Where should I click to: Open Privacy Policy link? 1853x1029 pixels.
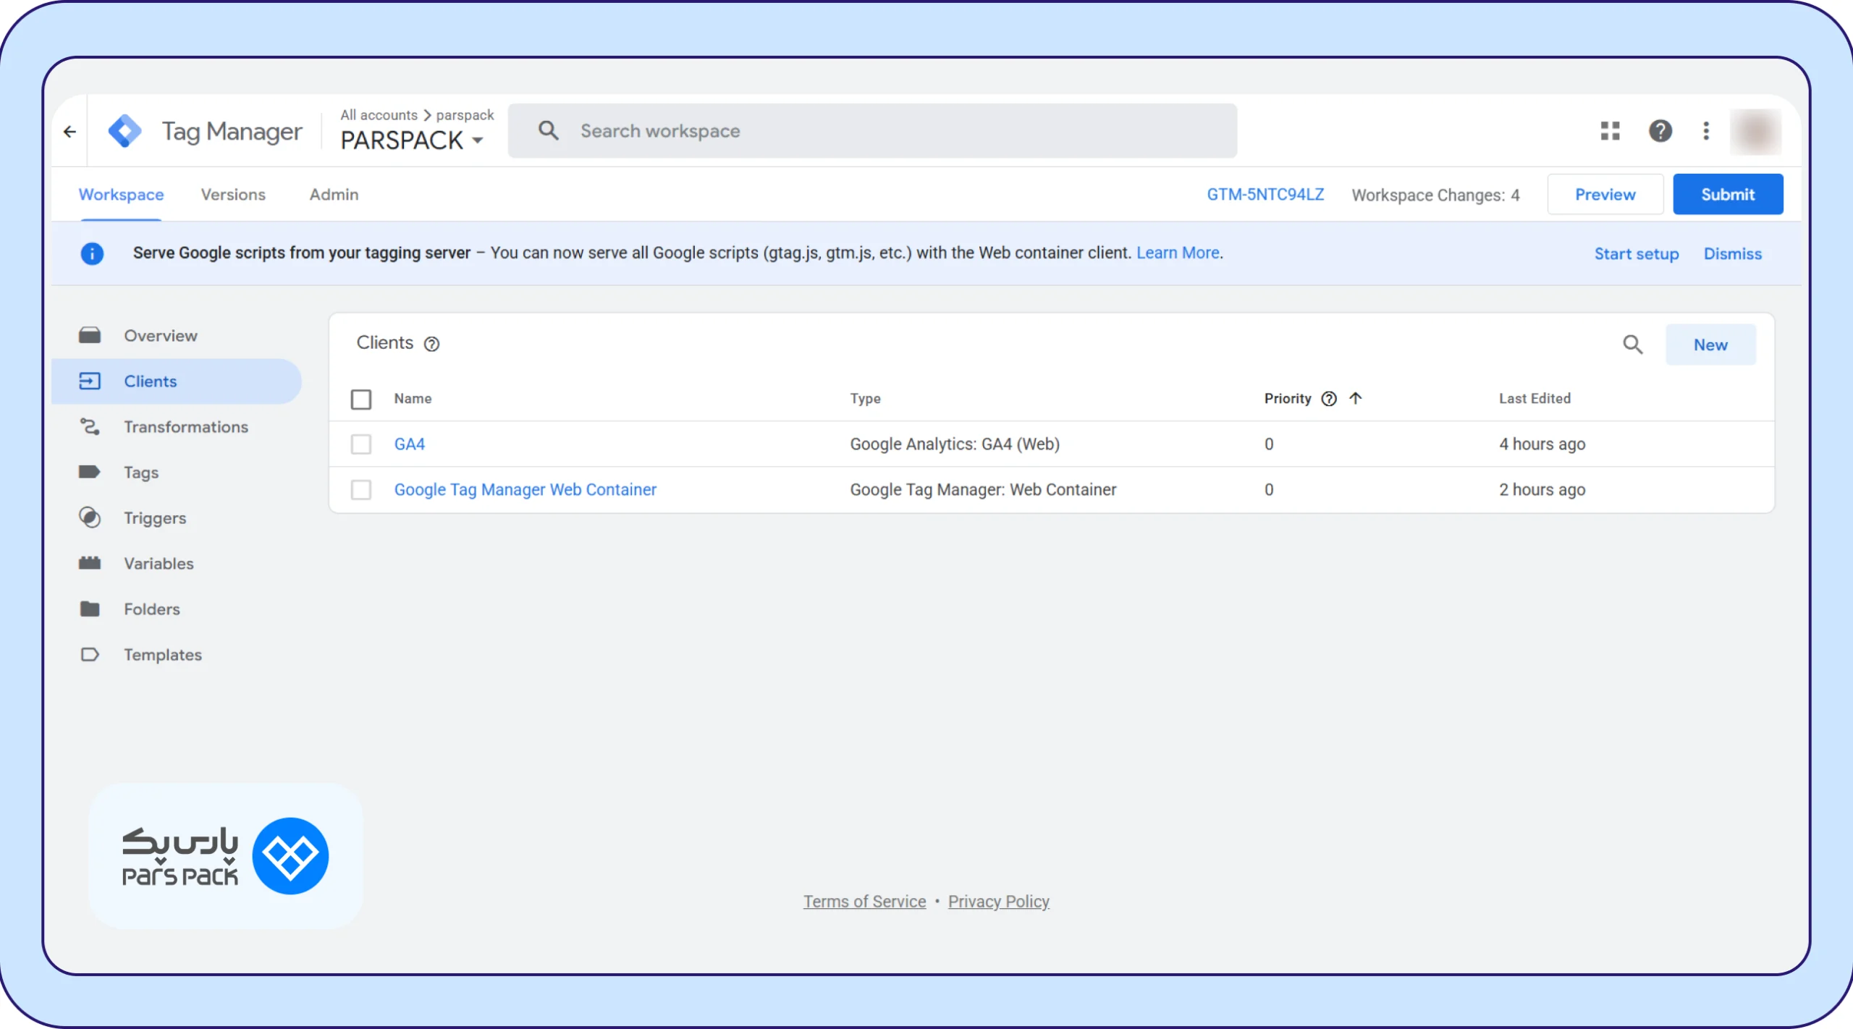click(x=999, y=902)
